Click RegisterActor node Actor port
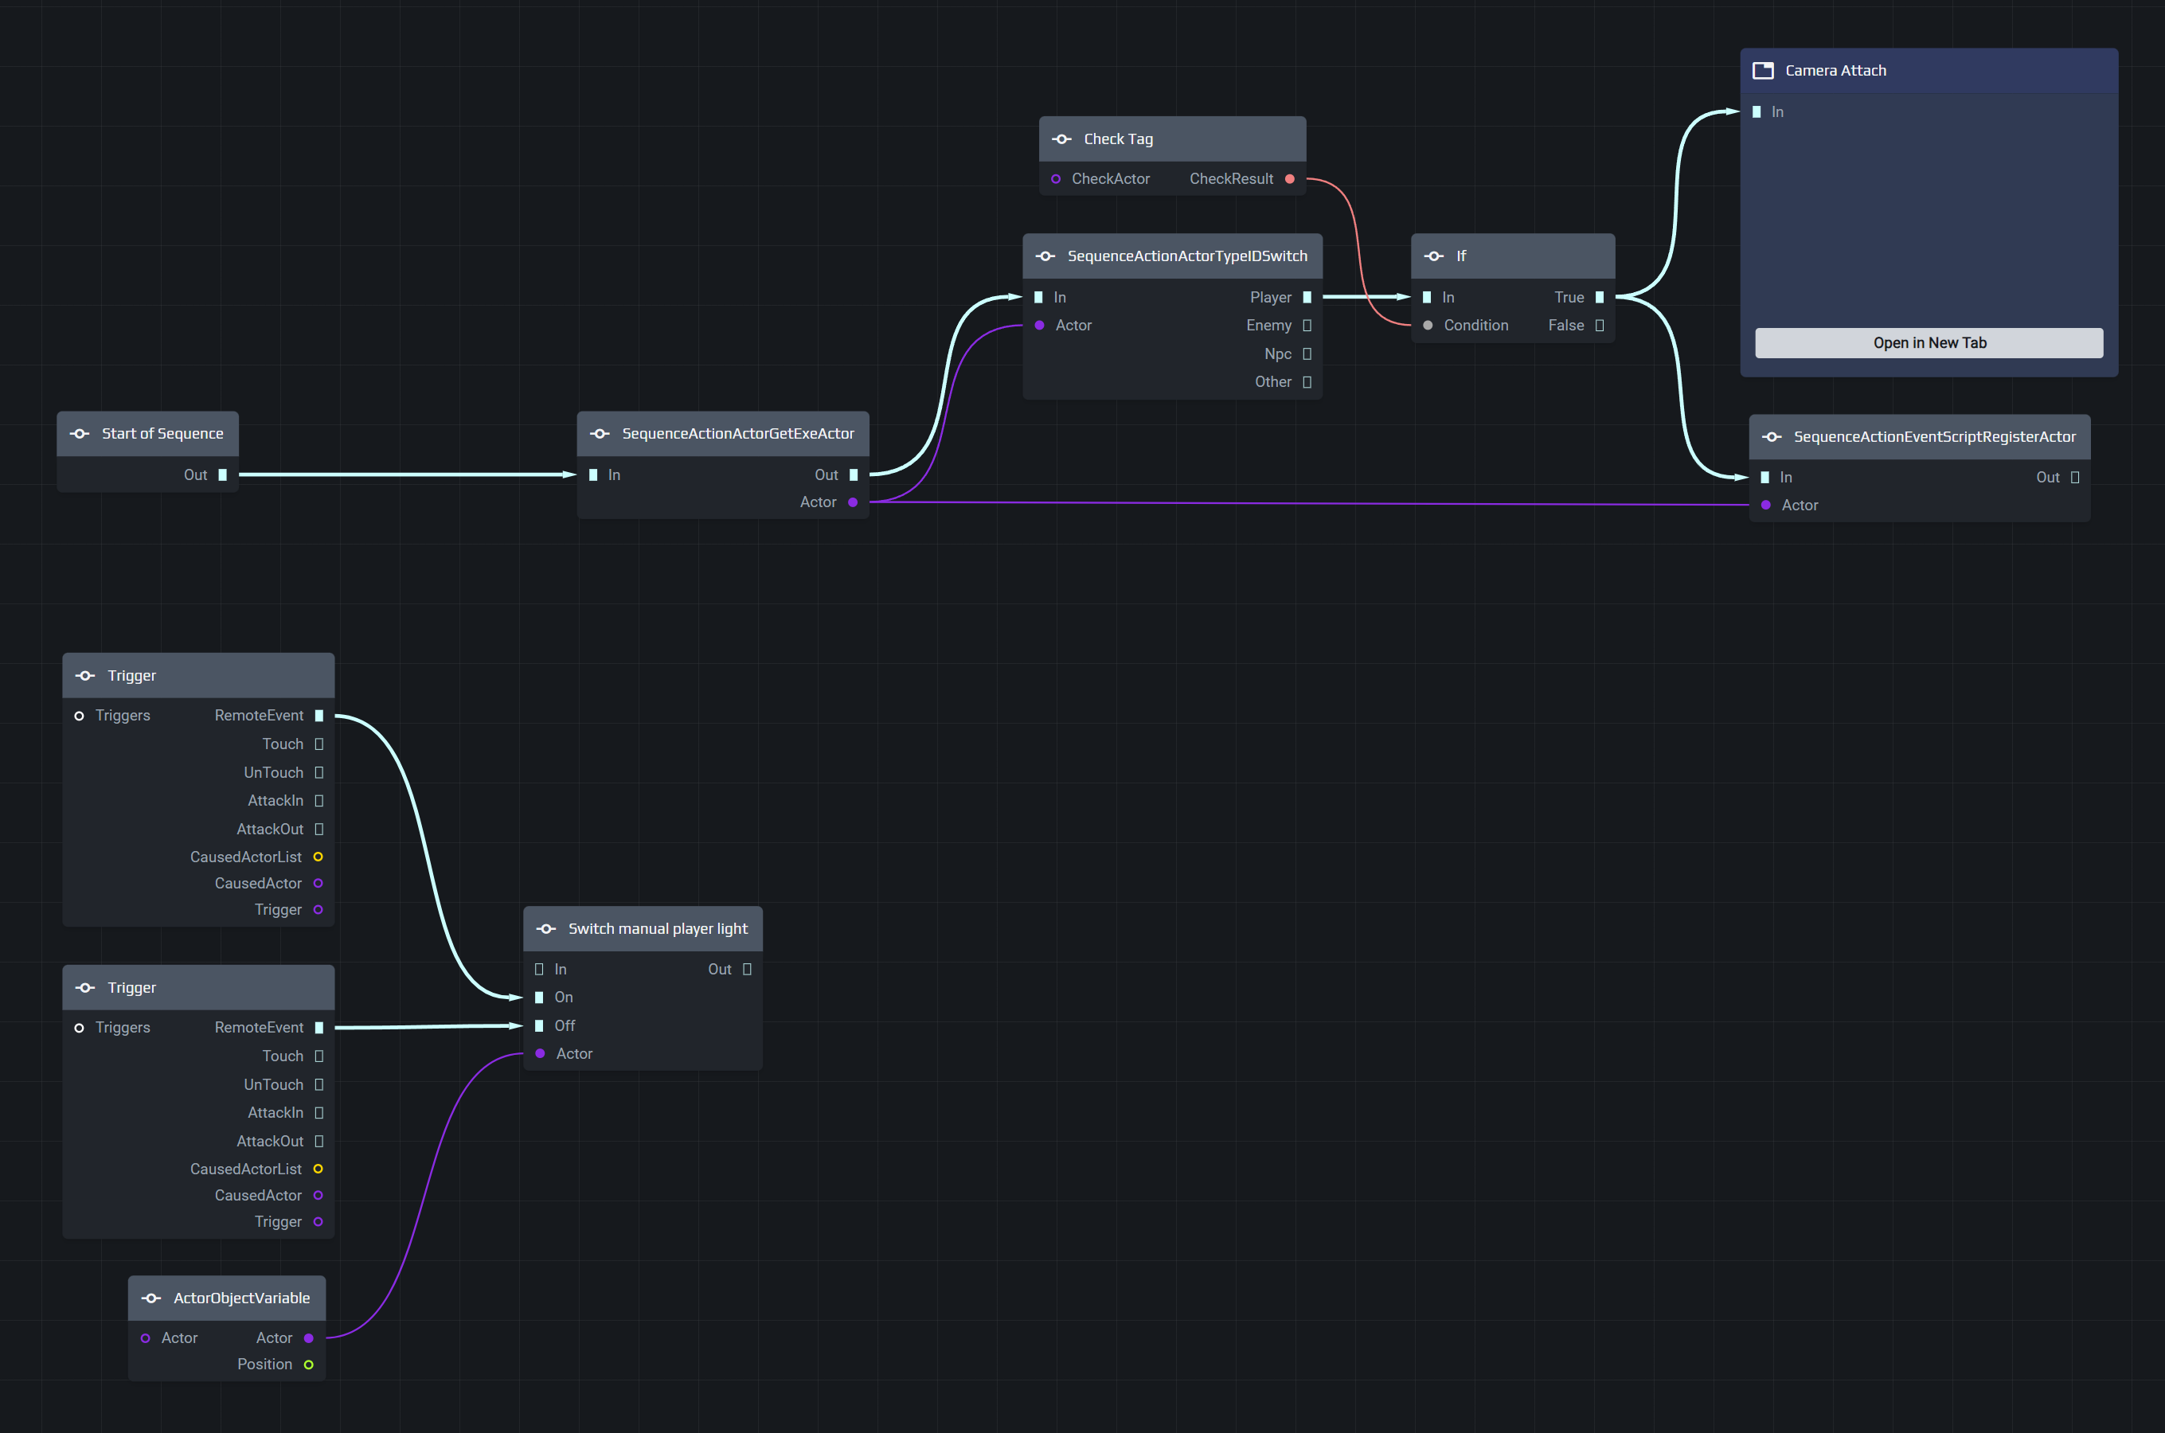The image size is (2165, 1433). [1765, 506]
